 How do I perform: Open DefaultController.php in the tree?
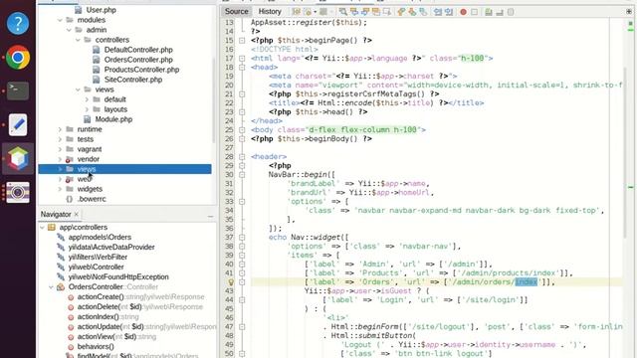click(138, 50)
